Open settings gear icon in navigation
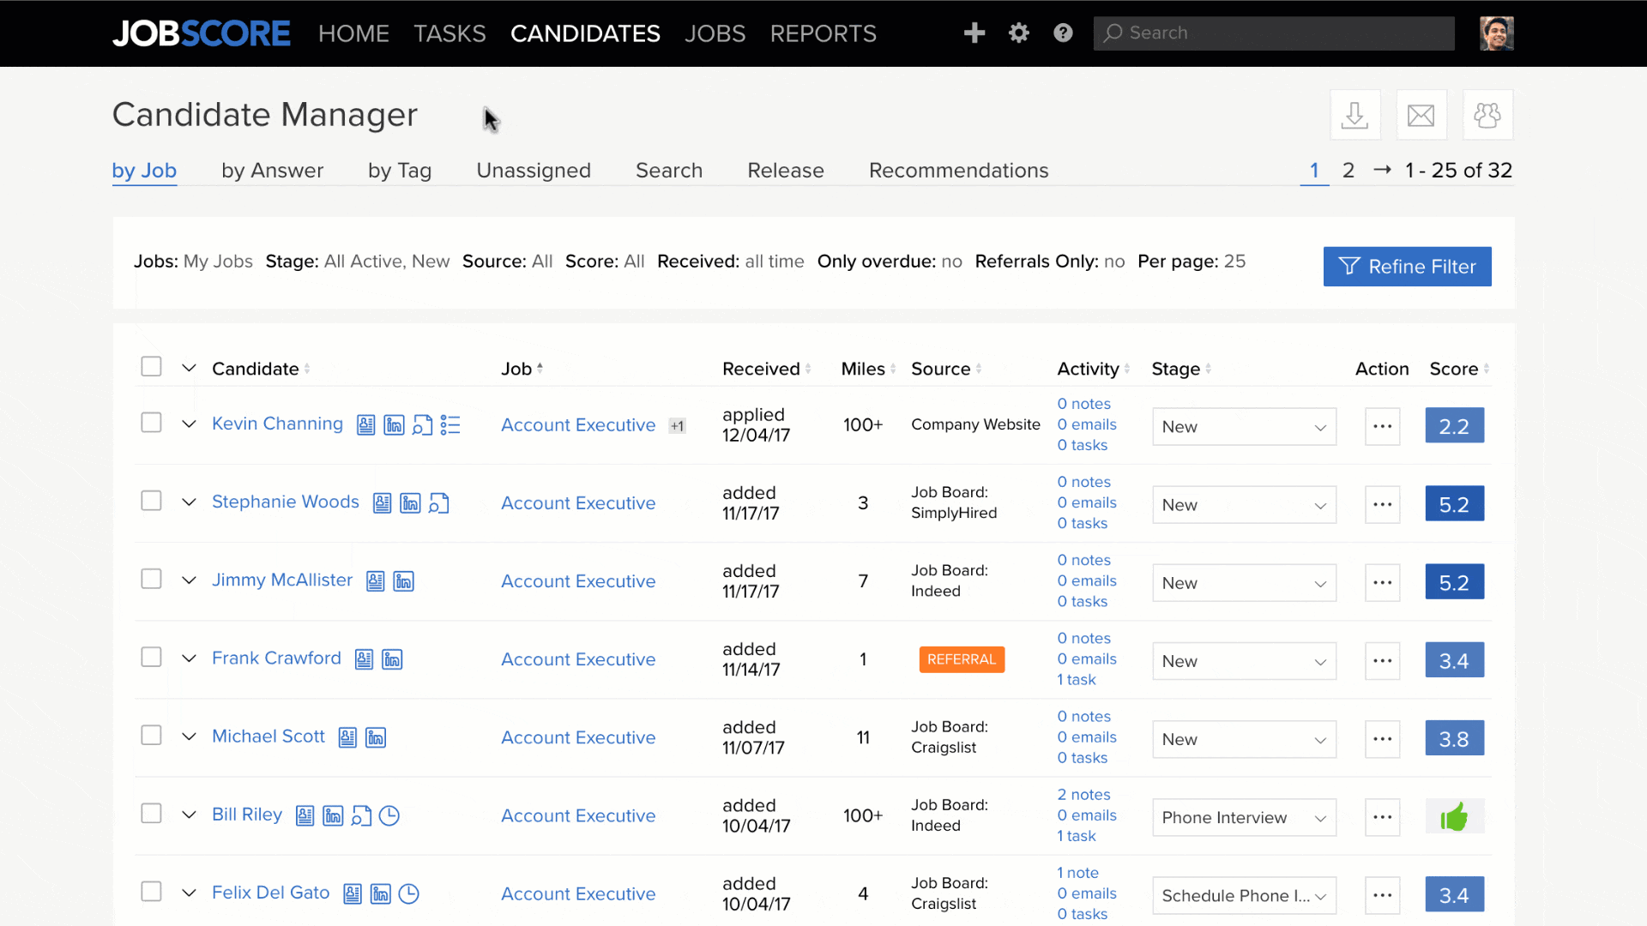 (x=1019, y=33)
